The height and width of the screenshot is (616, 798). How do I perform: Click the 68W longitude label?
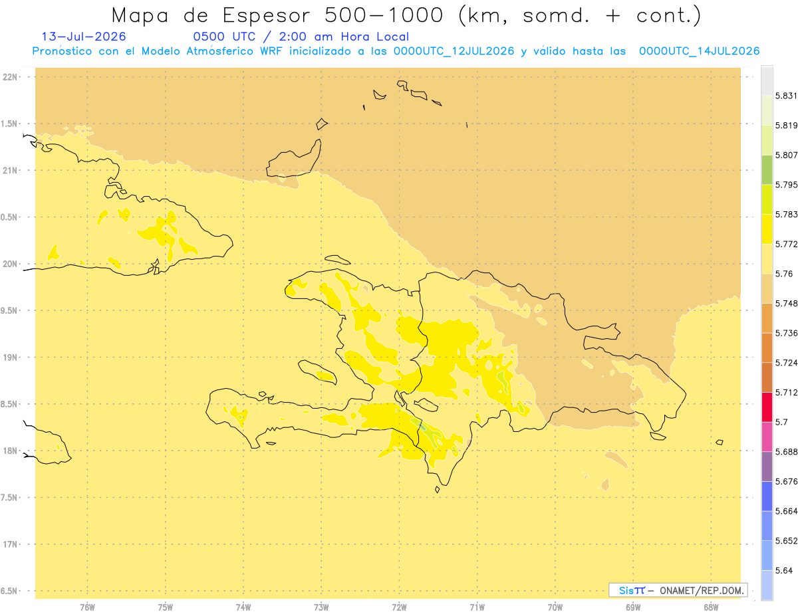pos(711,607)
